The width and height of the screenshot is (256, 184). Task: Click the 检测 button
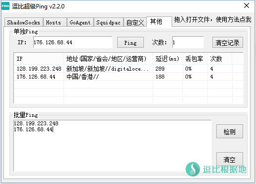click(230, 131)
